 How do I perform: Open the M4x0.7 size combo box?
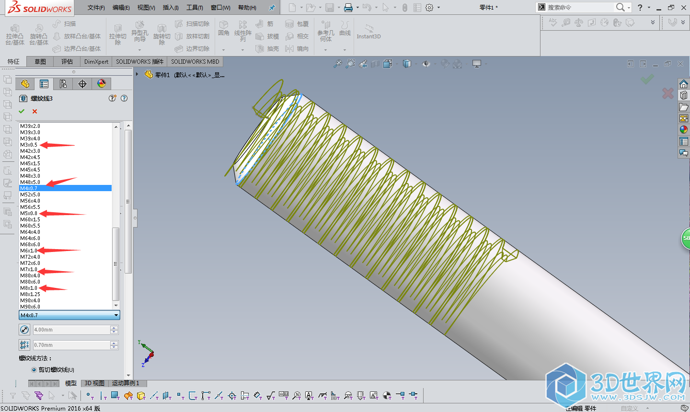click(x=69, y=315)
